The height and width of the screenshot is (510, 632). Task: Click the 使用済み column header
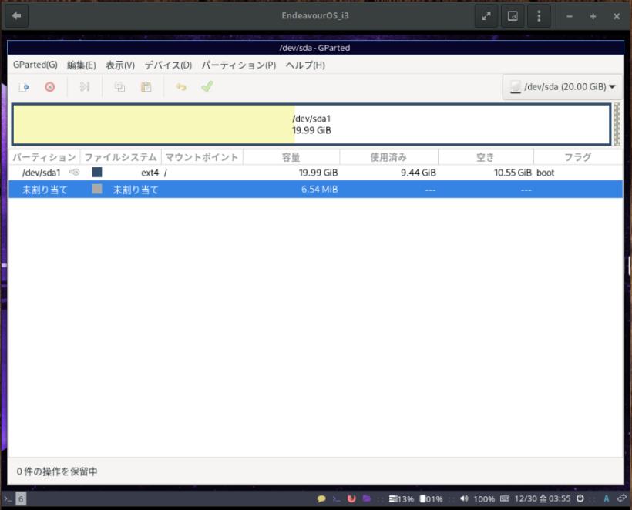point(388,157)
